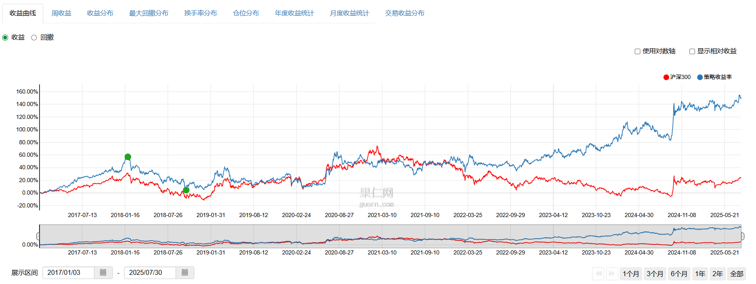The width and height of the screenshot is (756, 284).
Task: Click the 展示区间 label
Action: 25,273
